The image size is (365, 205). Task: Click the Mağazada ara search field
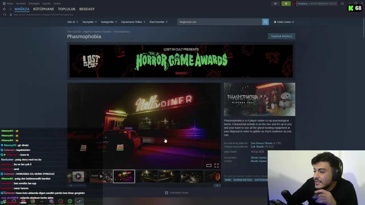220,22
